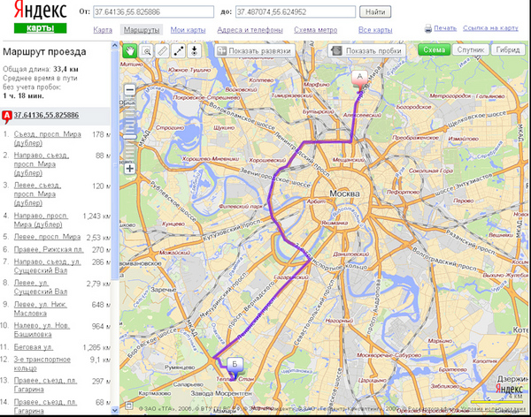Switch map to Гибрид view
The image size is (531, 417).
[x=508, y=50]
